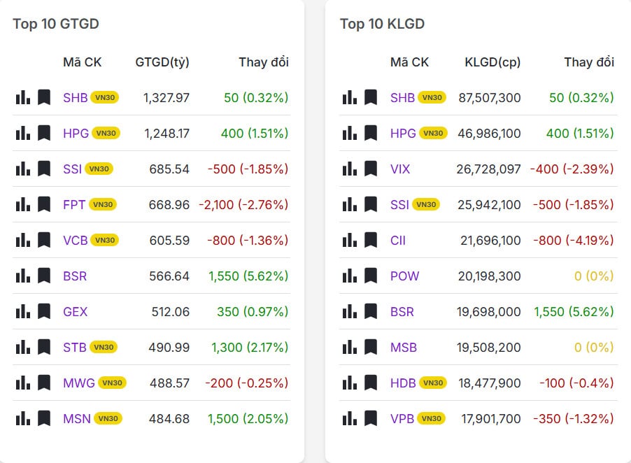Show chart for POW stock
Image resolution: width=631 pixels, height=463 pixels.
point(350,276)
